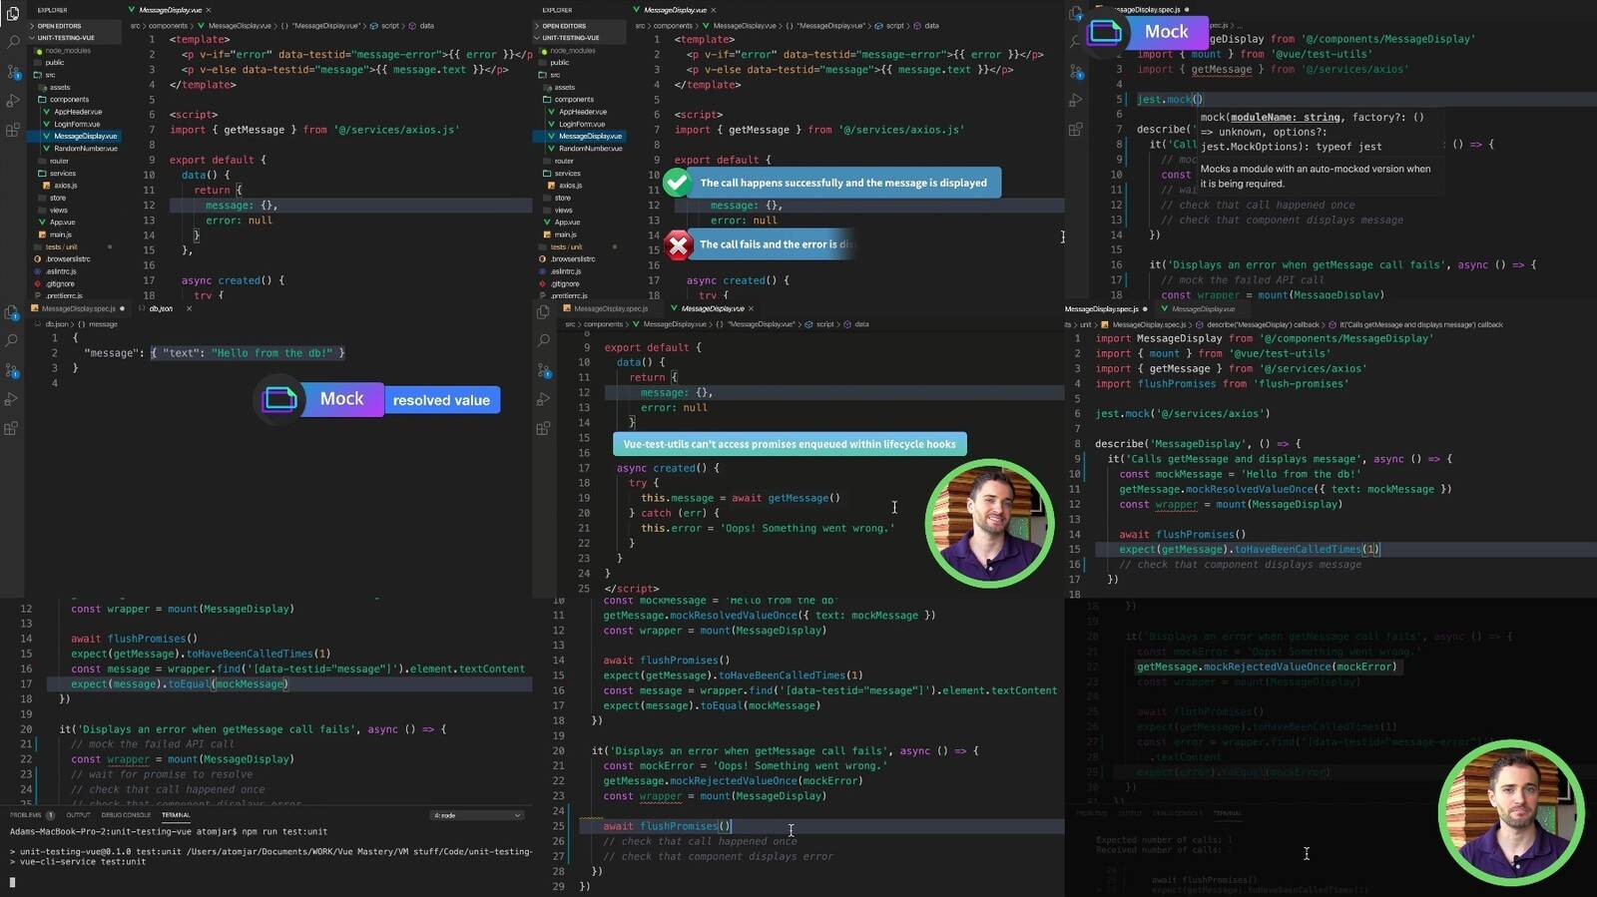Image resolution: width=1597 pixels, height=897 pixels.
Task: Click Run and Debug icon in top-right jest.mock window
Action: coord(1076,101)
